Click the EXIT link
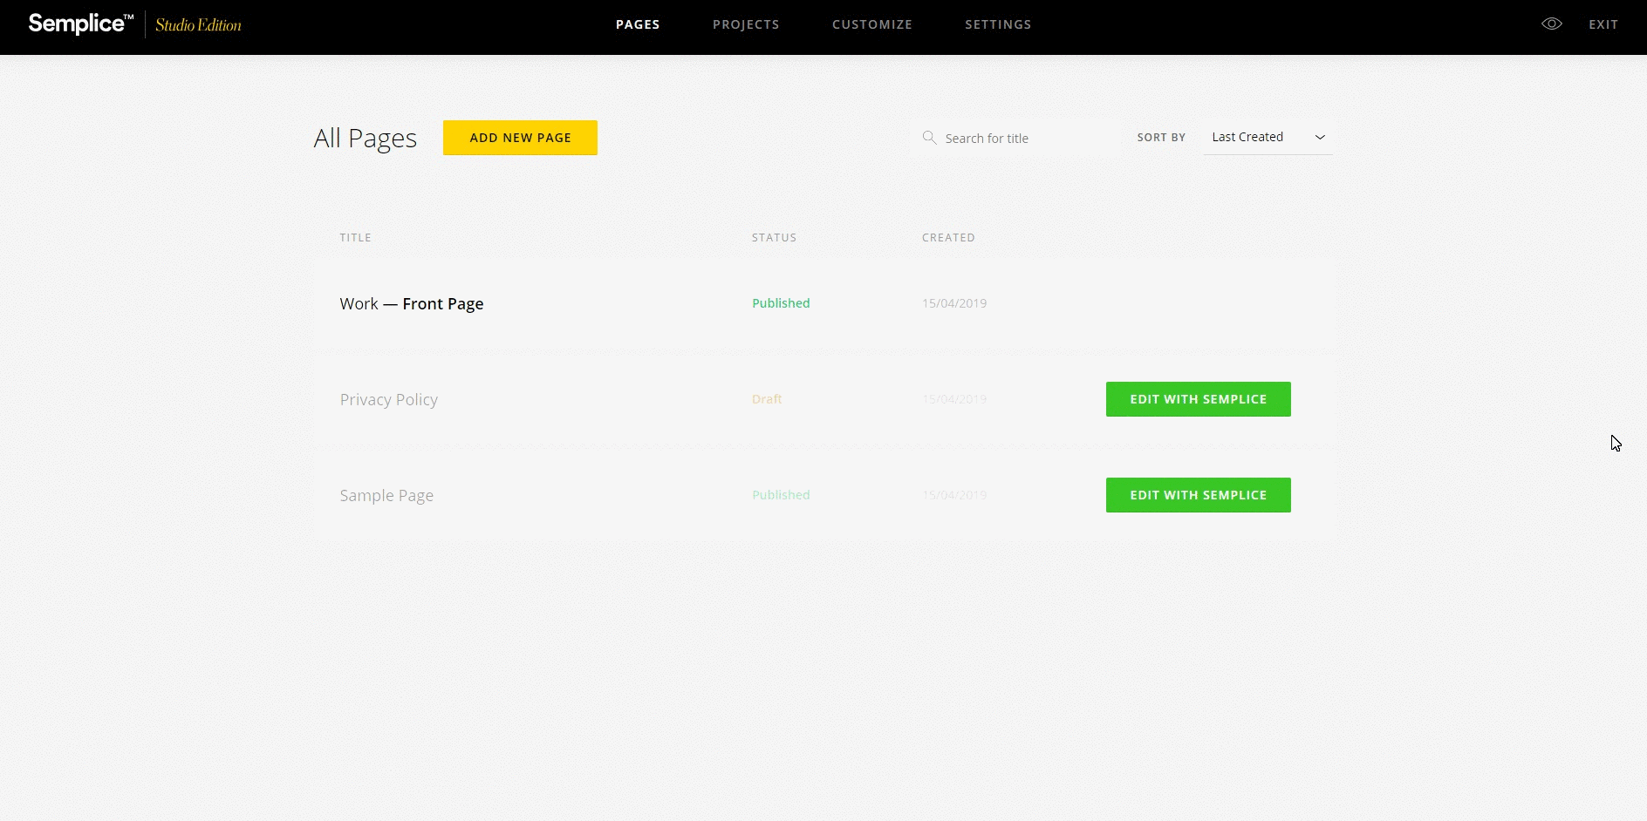The height and width of the screenshot is (821, 1647). pyautogui.click(x=1603, y=24)
